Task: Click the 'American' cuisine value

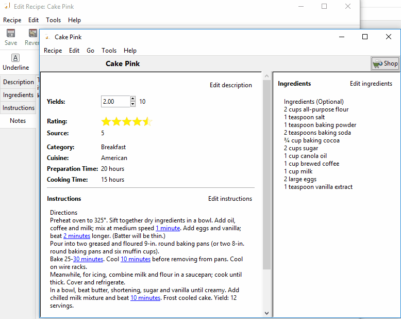Action: tap(114, 158)
